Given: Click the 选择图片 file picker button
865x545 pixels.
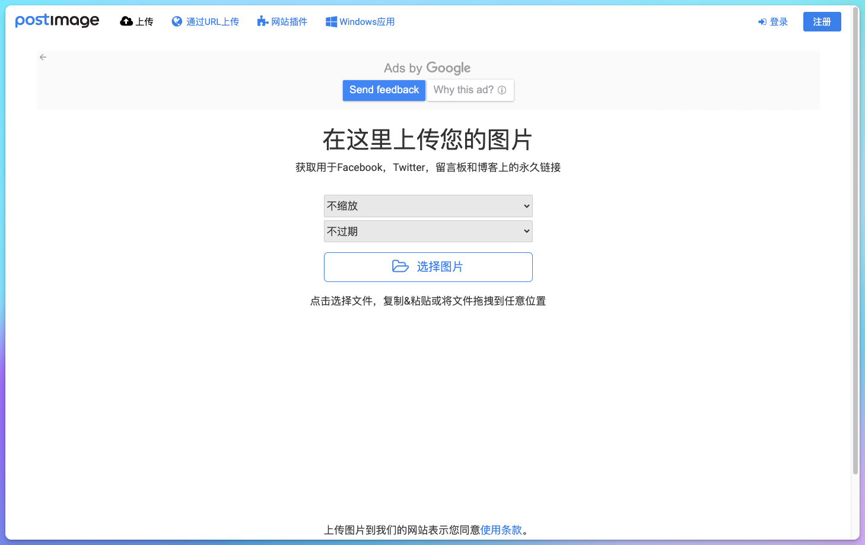Looking at the screenshot, I should click(428, 267).
